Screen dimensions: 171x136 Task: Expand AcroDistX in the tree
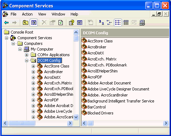(33, 77)
